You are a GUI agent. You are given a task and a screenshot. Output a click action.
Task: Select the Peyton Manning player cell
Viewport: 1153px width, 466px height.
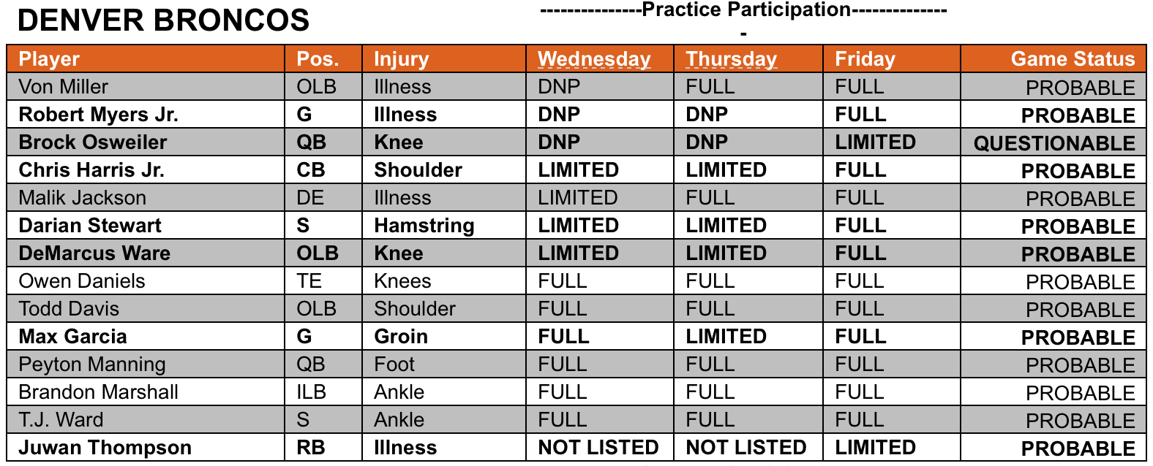point(146,364)
